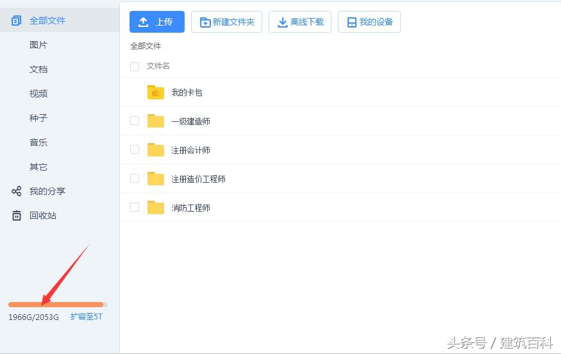Click the folder icon for 注册造价工程师
Image resolution: width=561 pixels, height=354 pixels.
(x=156, y=179)
